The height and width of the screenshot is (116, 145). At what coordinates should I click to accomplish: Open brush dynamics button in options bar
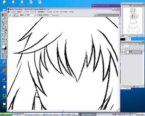pyautogui.click(x=96, y=15)
